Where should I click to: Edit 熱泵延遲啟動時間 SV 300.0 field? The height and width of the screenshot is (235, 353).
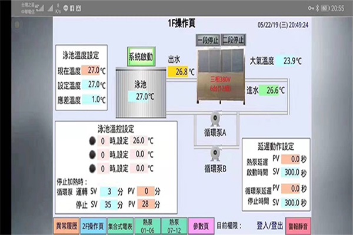pyautogui.click(x=291, y=172)
